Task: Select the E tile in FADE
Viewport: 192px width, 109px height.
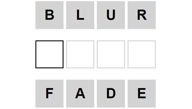Action: pos(142,94)
